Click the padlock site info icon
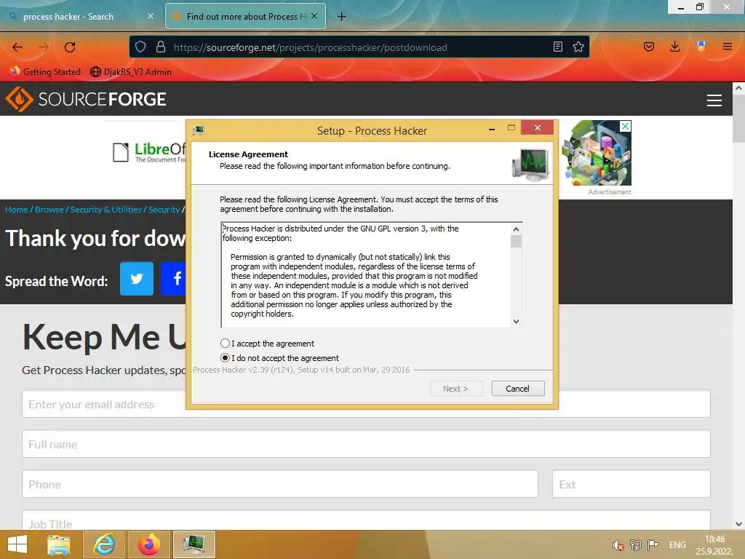The image size is (745, 559). [161, 47]
